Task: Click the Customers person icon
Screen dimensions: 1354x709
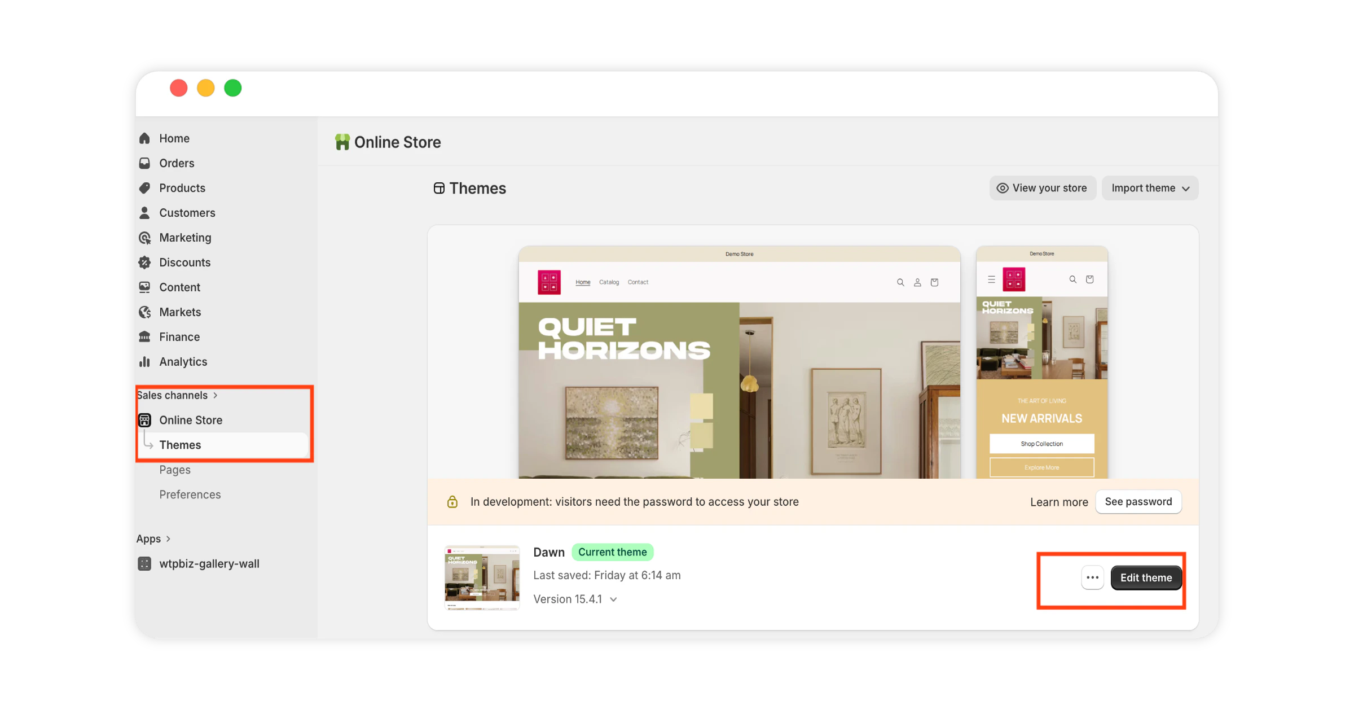Action: (145, 213)
